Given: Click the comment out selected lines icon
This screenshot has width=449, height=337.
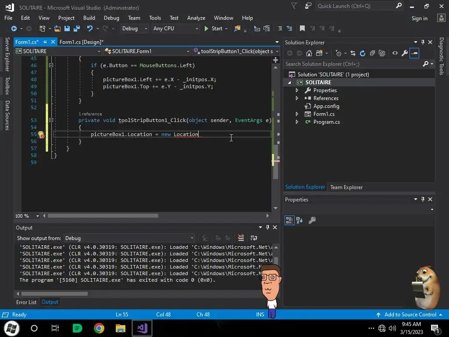Looking at the screenshot, I should 280,29.
